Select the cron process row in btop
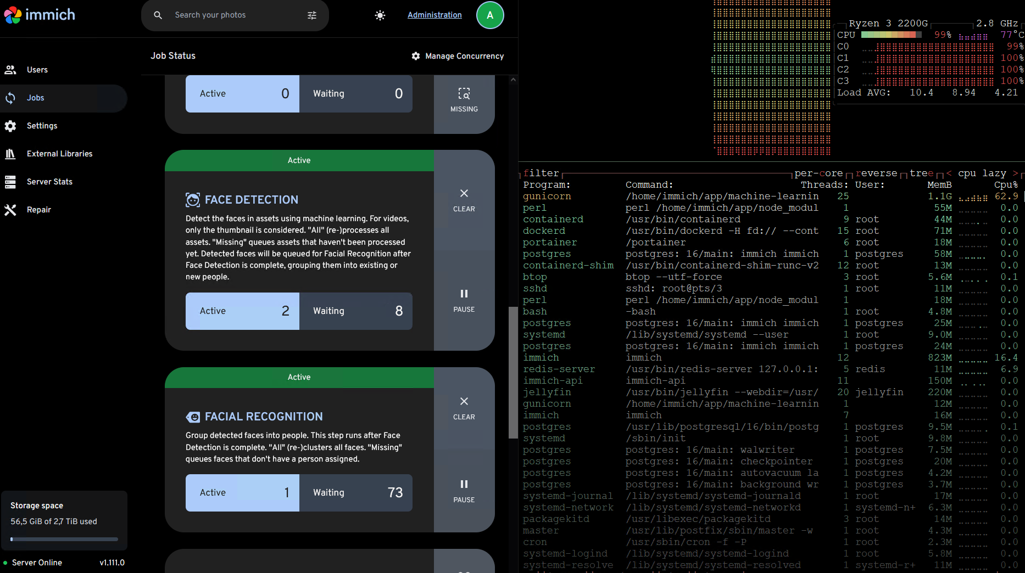The height and width of the screenshot is (573, 1025). click(x=771, y=542)
